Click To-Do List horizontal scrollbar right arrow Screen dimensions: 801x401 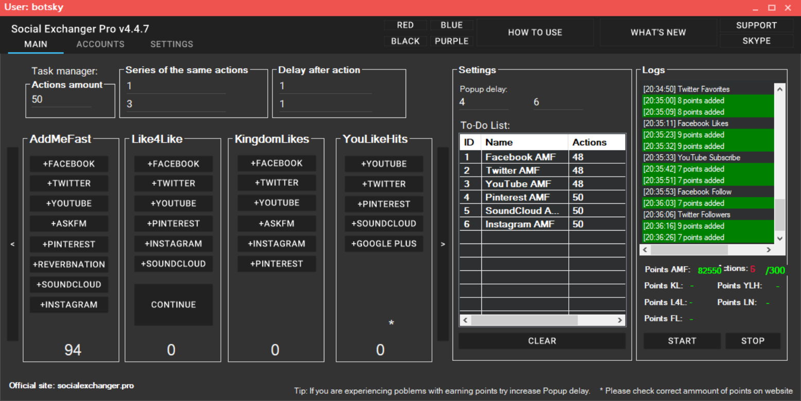620,320
